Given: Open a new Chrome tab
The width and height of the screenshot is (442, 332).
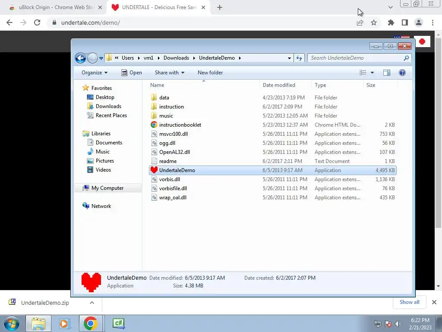Looking at the screenshot, I should point(220,7).
